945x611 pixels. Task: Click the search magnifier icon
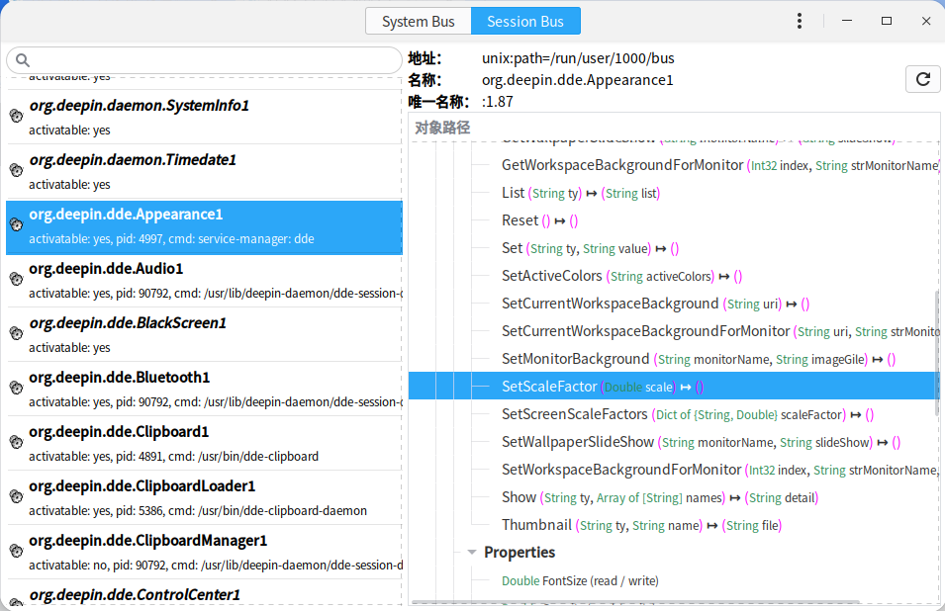point(24,60)
